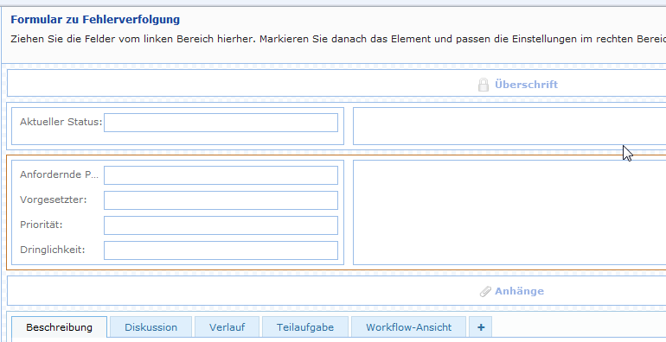
Task: Select the empty panel right of Aktueller Status
Action: (x=509, y=126)
